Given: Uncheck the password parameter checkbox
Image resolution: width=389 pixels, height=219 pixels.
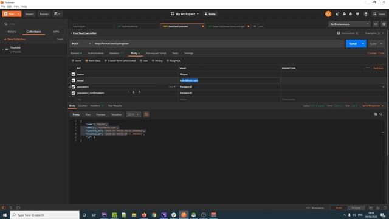Looking at the screenshot, I should pos(73,86).
